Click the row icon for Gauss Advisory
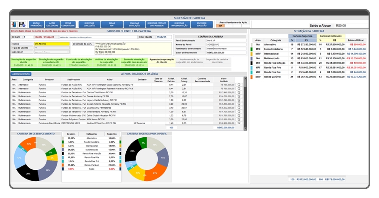This screenshot has height=198, width=379. coord(239,96)
